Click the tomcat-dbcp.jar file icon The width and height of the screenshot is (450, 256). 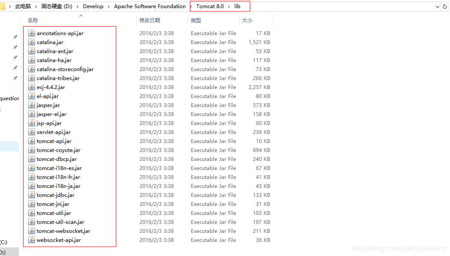click(x=32, y=159)
